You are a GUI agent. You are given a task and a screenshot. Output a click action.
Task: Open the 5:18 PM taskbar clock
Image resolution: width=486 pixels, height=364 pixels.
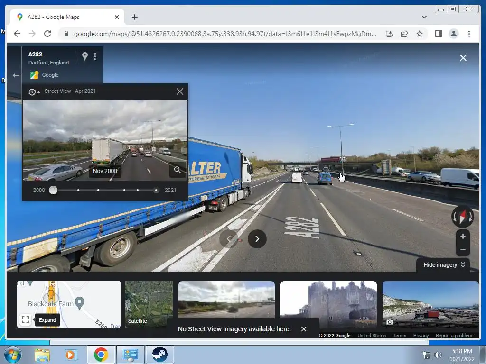462,355
